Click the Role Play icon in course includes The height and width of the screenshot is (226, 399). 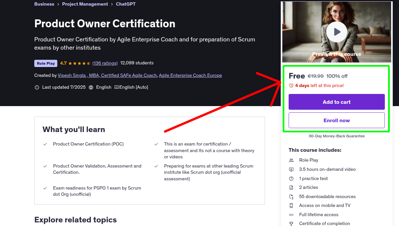291,160
